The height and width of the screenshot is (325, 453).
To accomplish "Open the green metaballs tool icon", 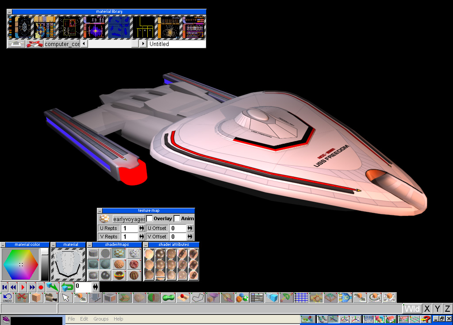I will (x=169, y=298).
